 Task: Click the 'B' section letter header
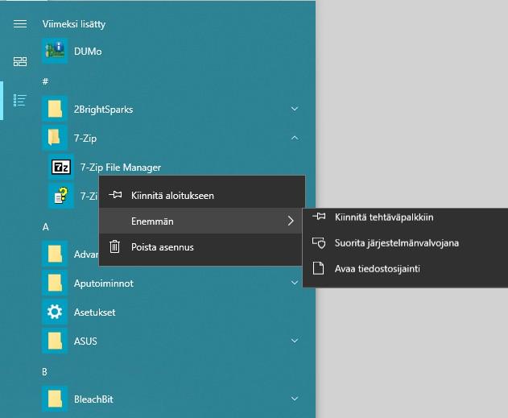(45, 371)
